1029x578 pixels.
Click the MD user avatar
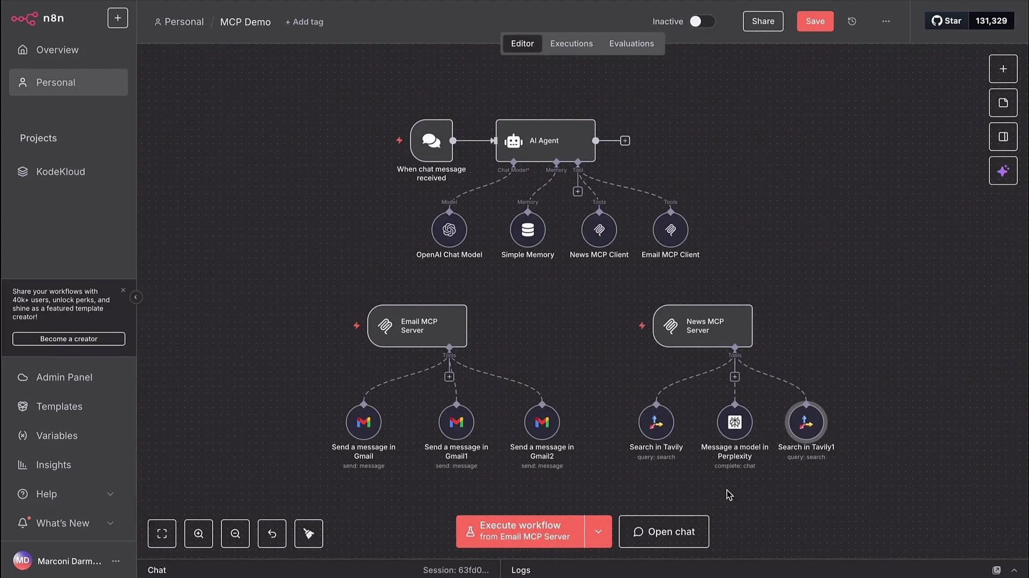point(23,561)
